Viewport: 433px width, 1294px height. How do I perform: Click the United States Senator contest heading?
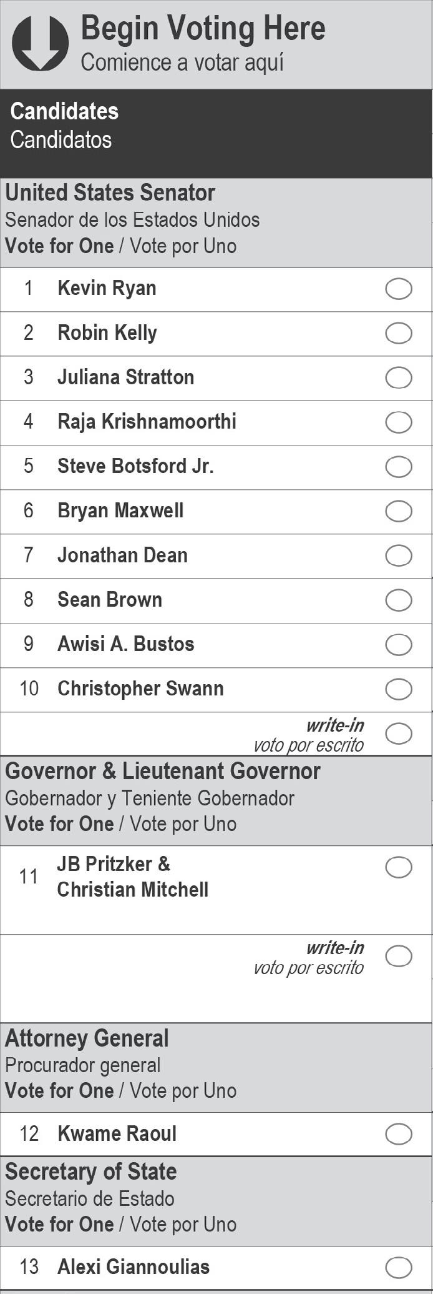point(110,193)
